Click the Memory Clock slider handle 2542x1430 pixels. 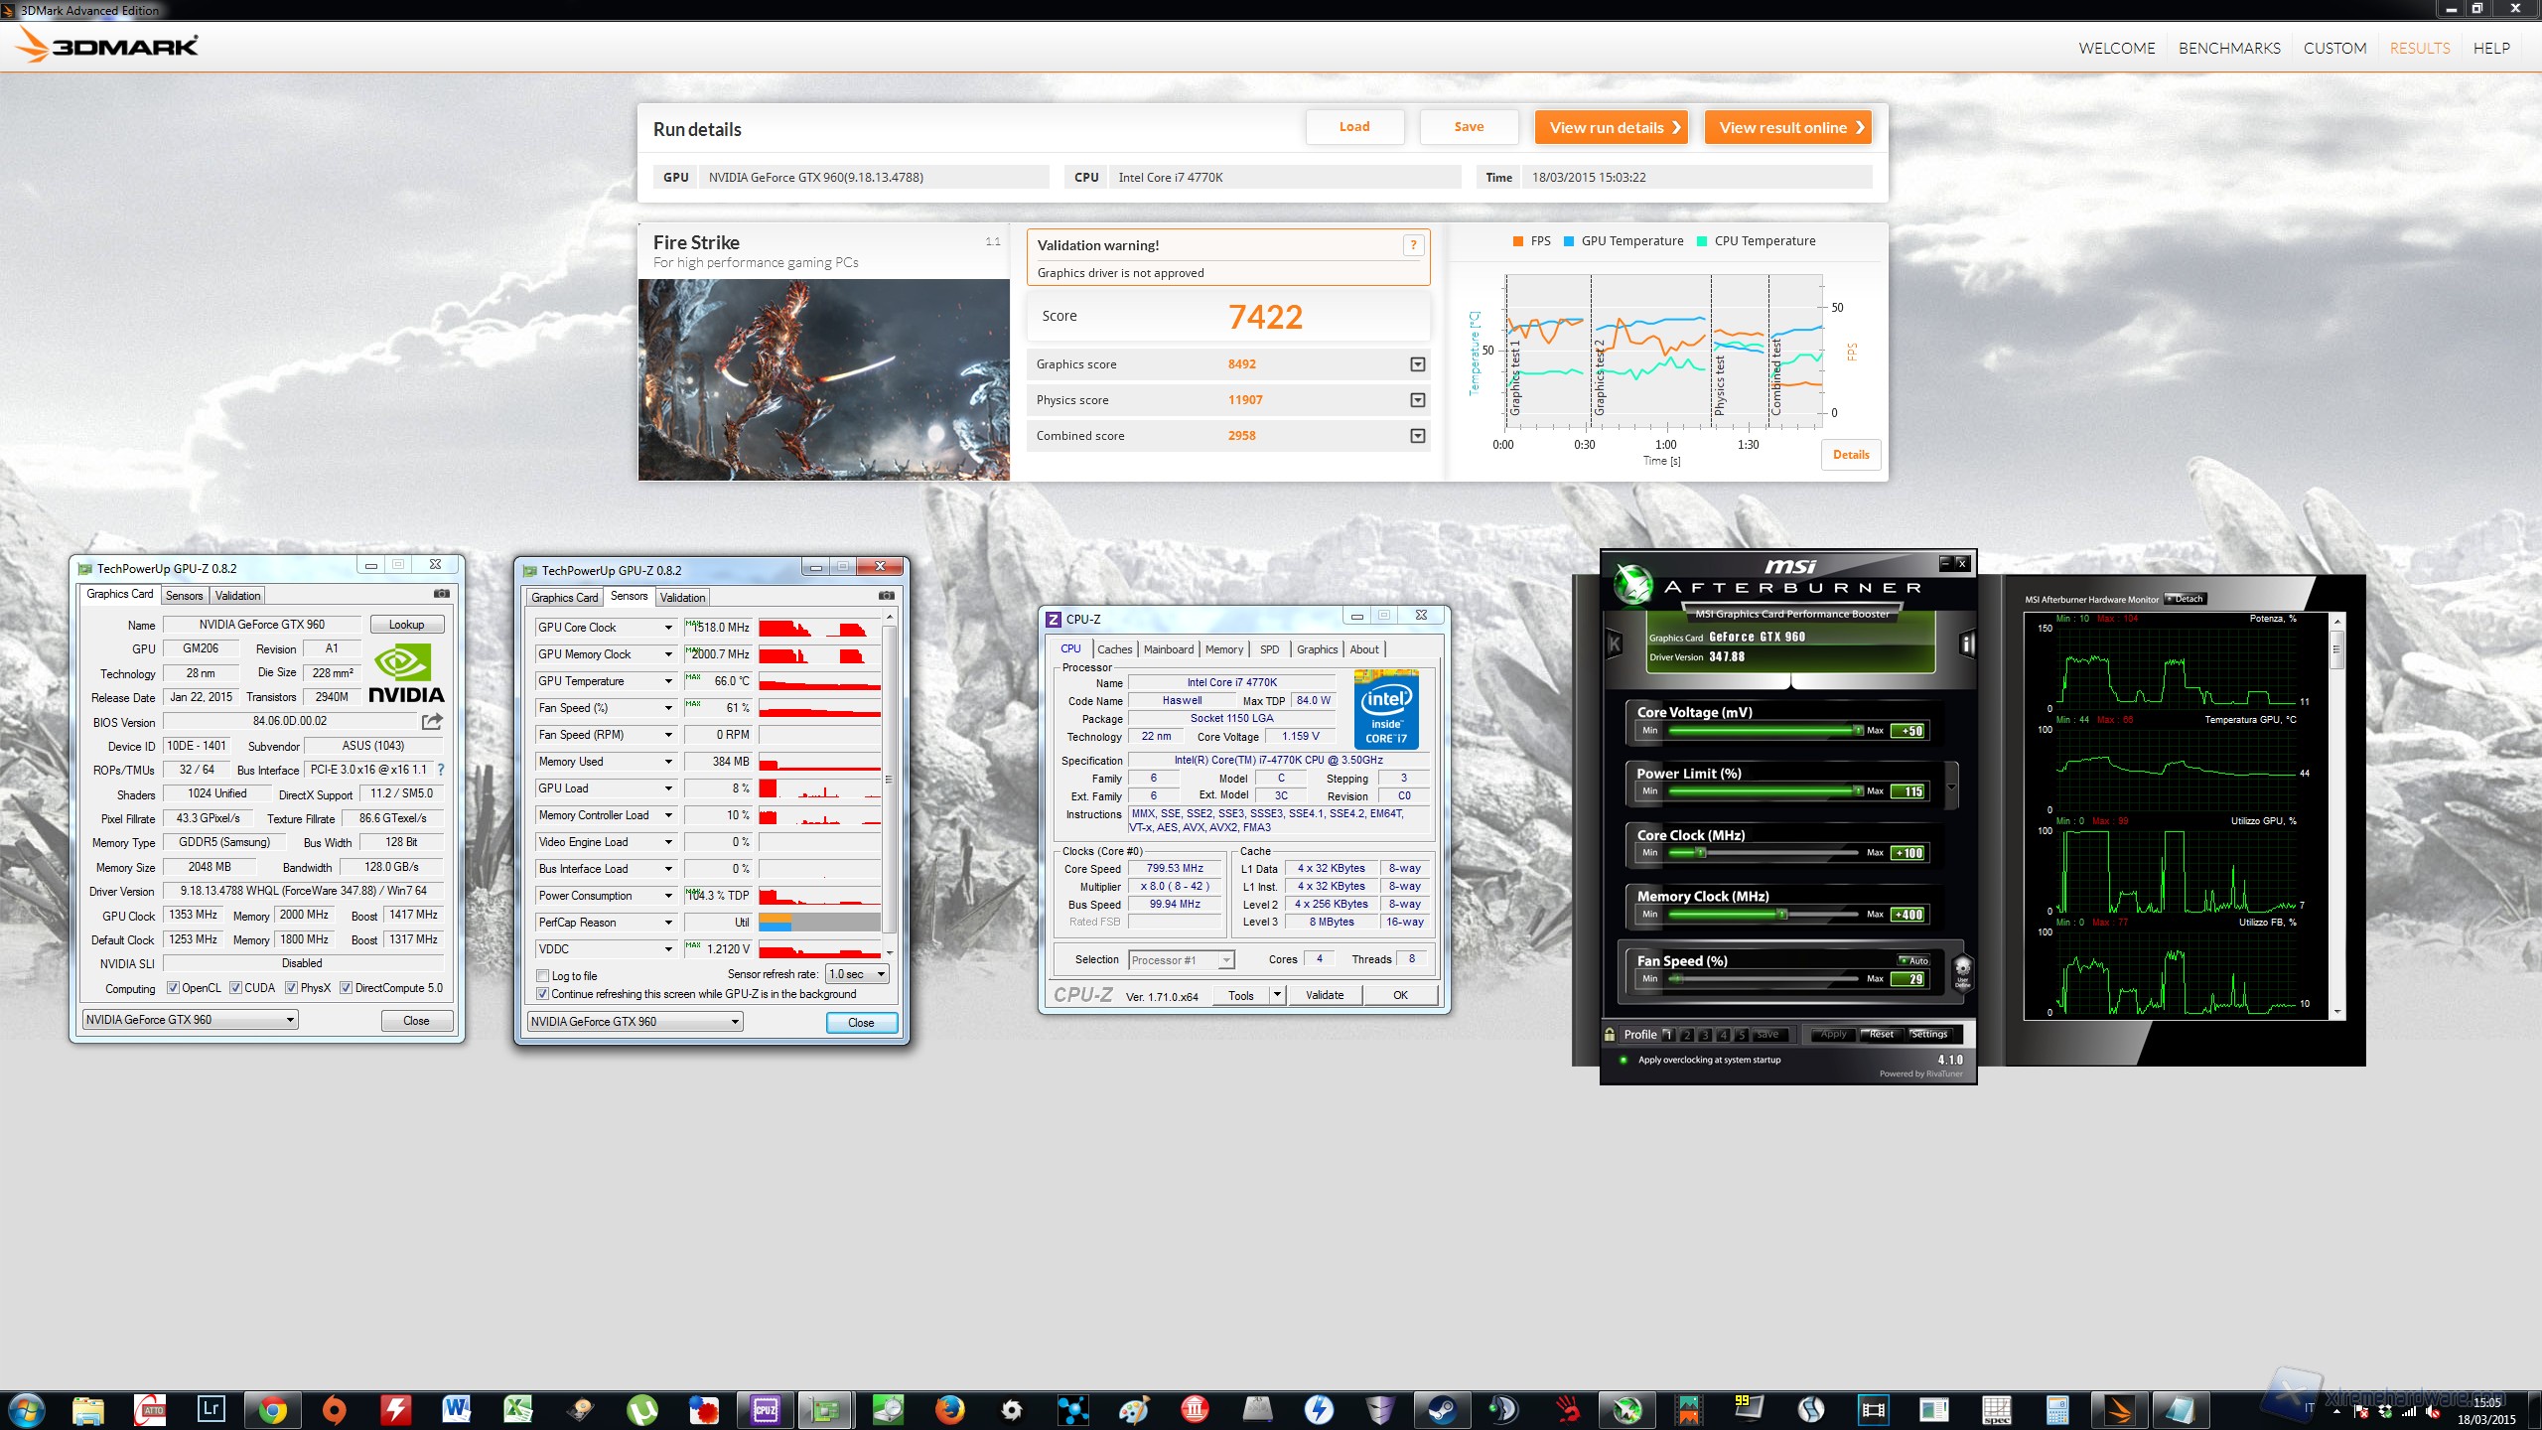(x=1781, y=914)
